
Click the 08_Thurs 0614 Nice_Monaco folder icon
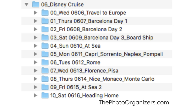point(45,79)
